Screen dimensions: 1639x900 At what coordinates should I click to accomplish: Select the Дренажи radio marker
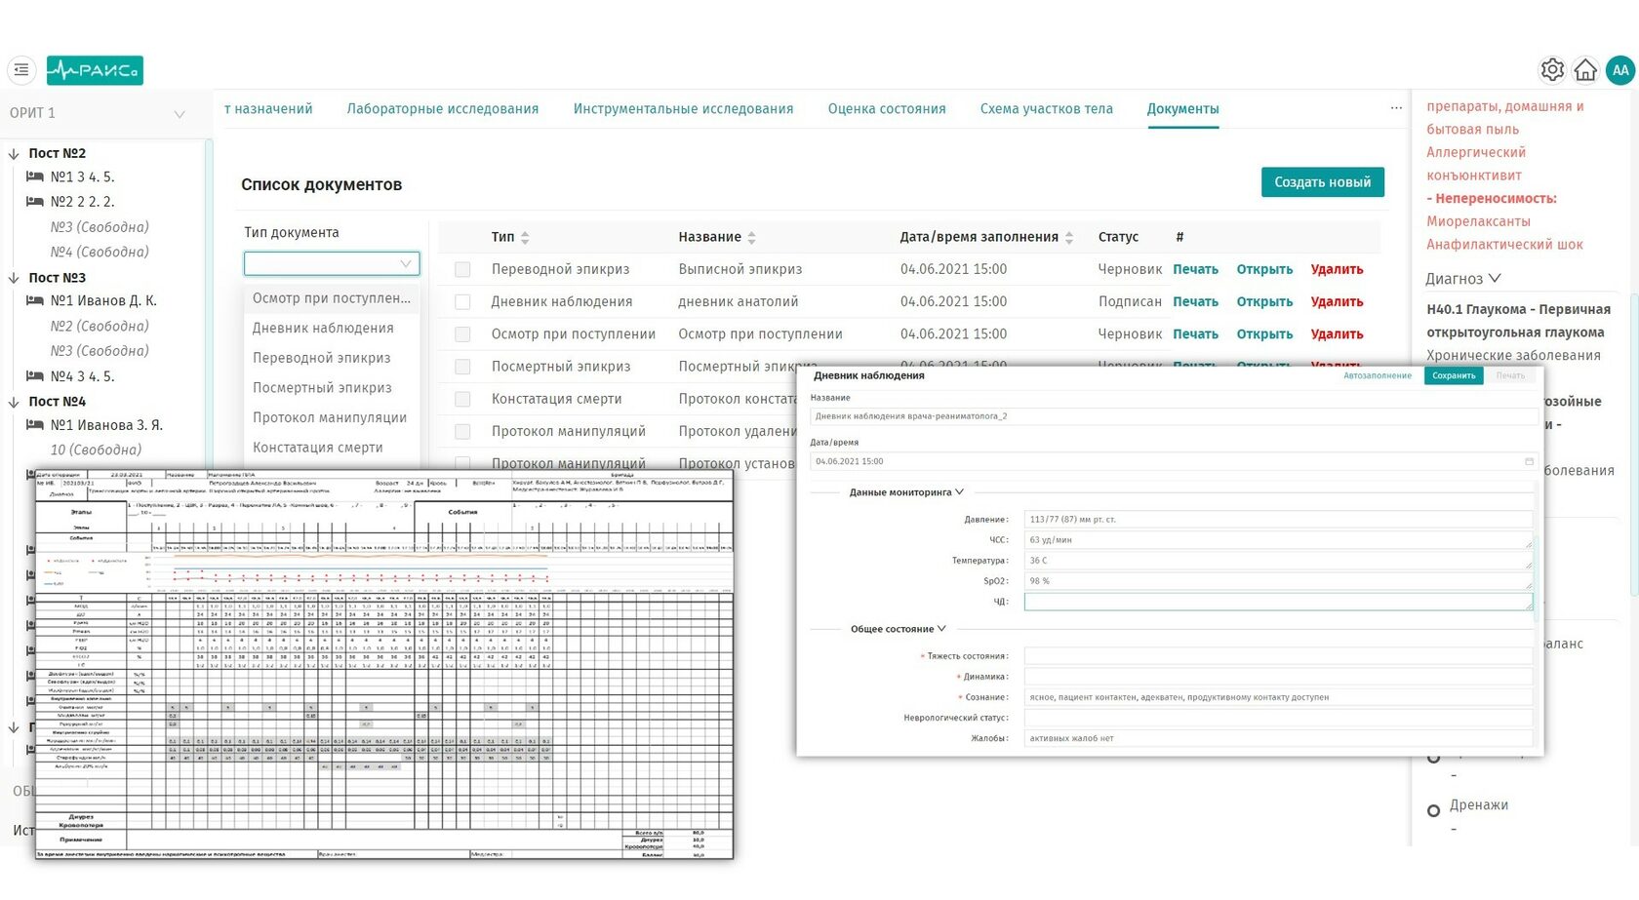[x=1433, y=810]
